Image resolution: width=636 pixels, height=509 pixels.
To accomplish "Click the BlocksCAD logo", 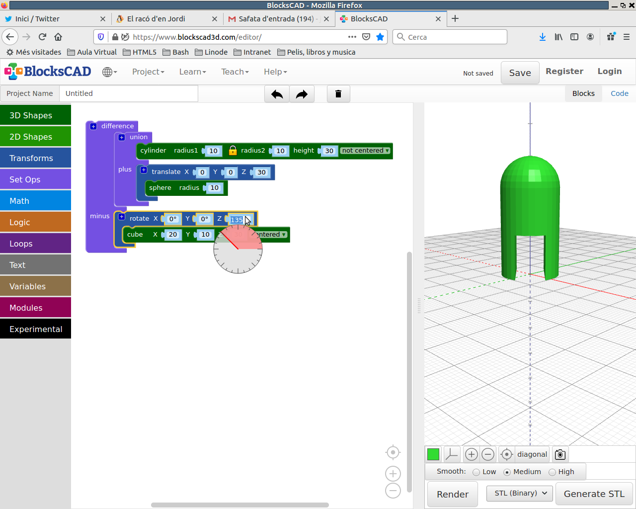I will 48,72.
